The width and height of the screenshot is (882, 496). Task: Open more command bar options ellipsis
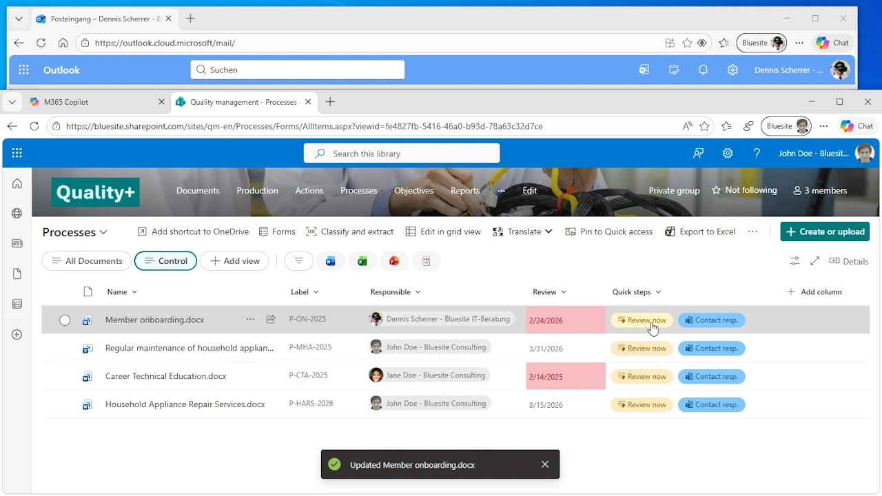(x=752, y=231)
